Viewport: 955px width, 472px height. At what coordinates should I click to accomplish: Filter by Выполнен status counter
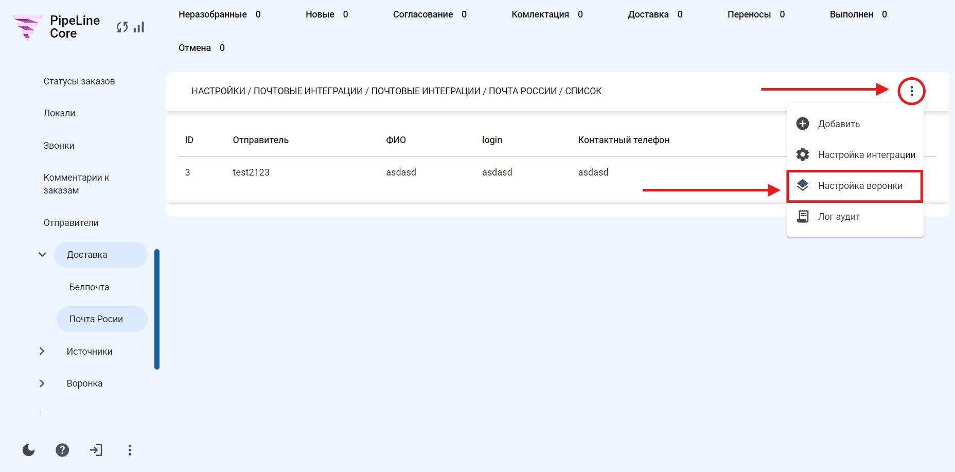(859, 14)
